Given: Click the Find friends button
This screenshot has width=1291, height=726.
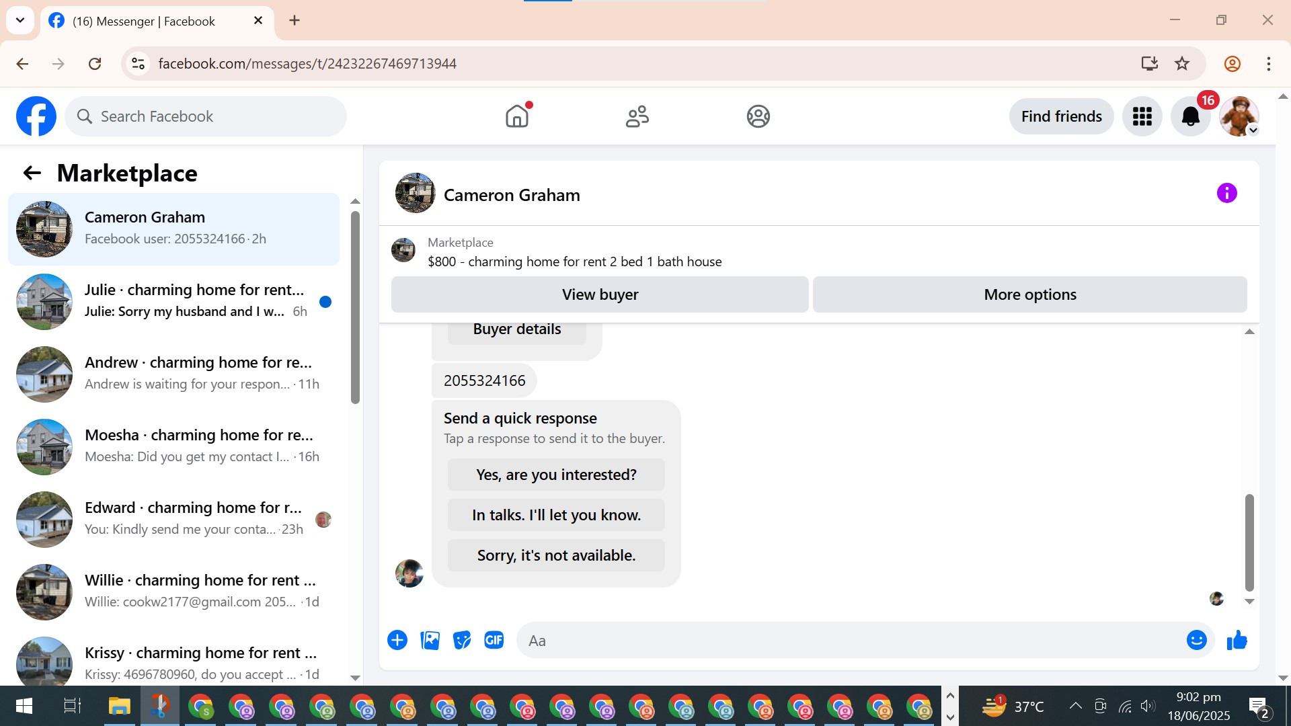Looking at the screenshot, I should coord(1061,116).
